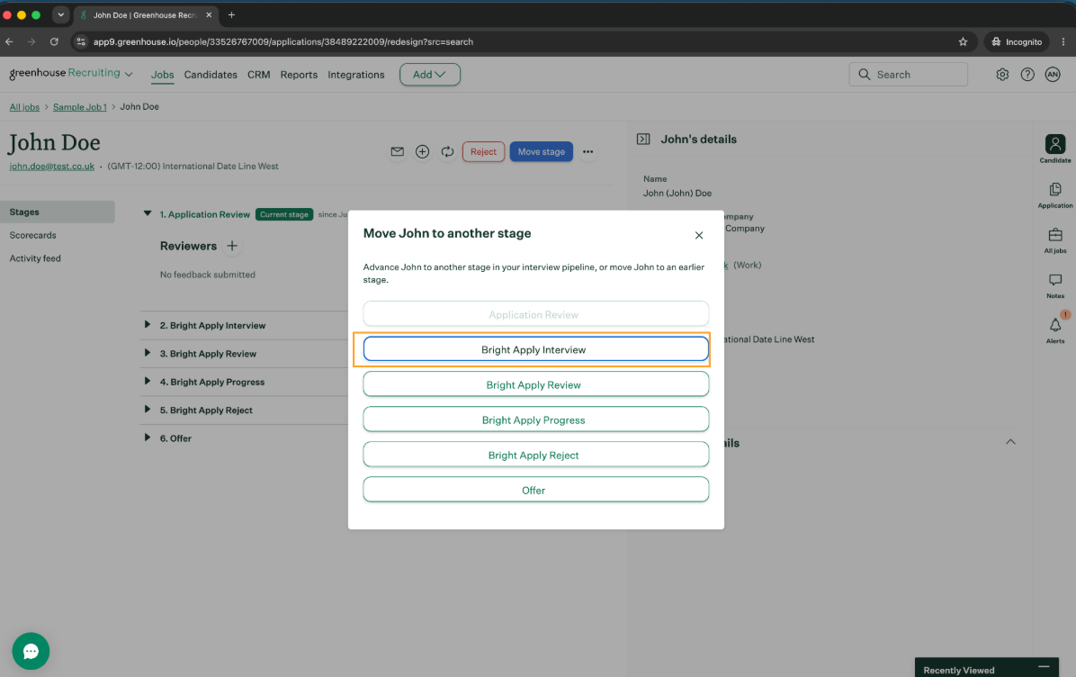Move John to Bright Apply Progress
1076x677 pixels.
[x=535, y=420]
